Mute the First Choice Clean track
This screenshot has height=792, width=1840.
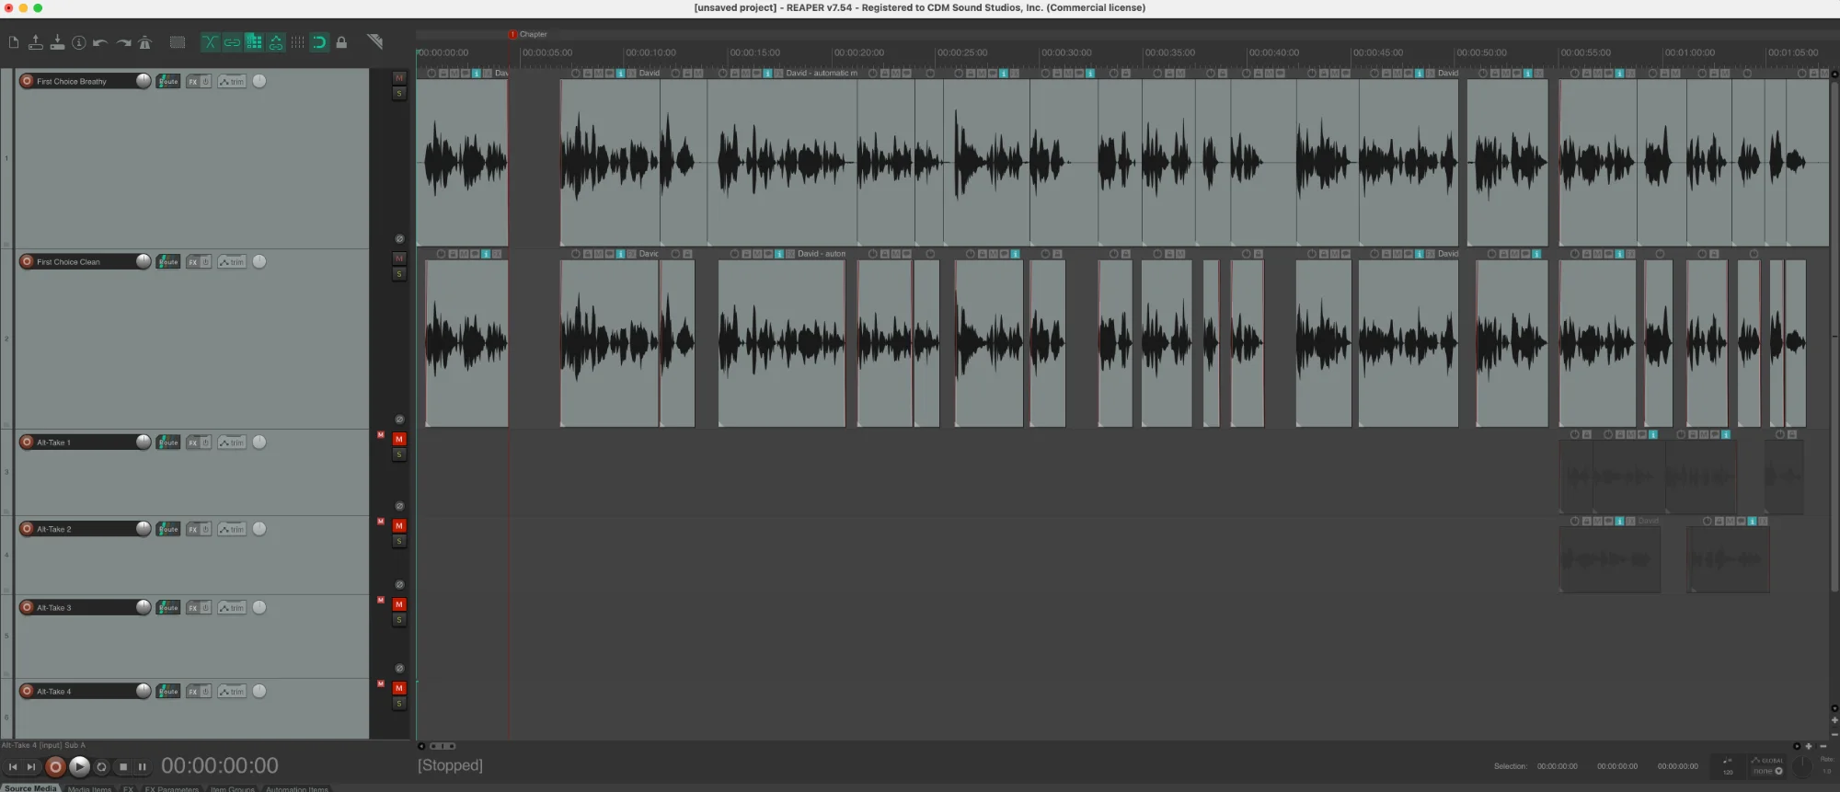399,258
